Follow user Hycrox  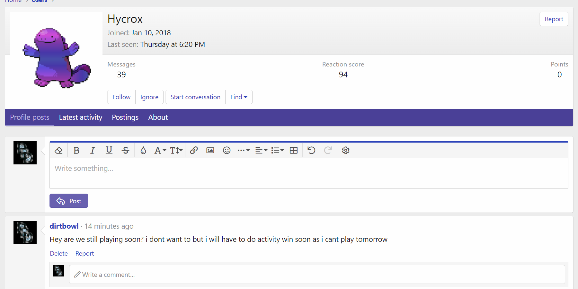tap(121, 97)
